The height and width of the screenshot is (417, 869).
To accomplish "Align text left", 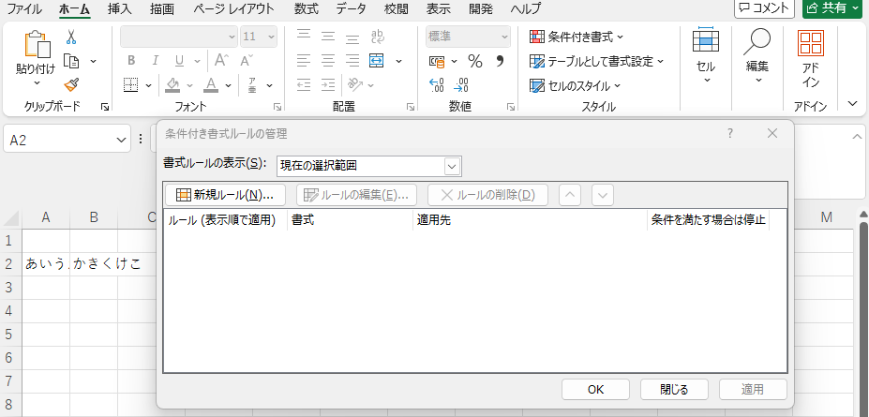I will [x=303, y=60].
